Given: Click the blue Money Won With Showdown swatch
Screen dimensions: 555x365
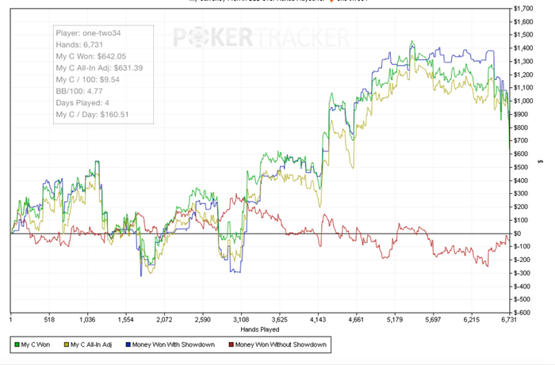Looking at the screenshot, I should tap(128, 344).
